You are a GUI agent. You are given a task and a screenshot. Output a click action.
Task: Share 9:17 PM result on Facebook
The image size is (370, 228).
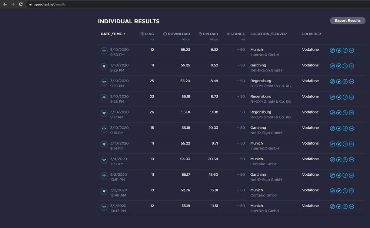point(345,113)
